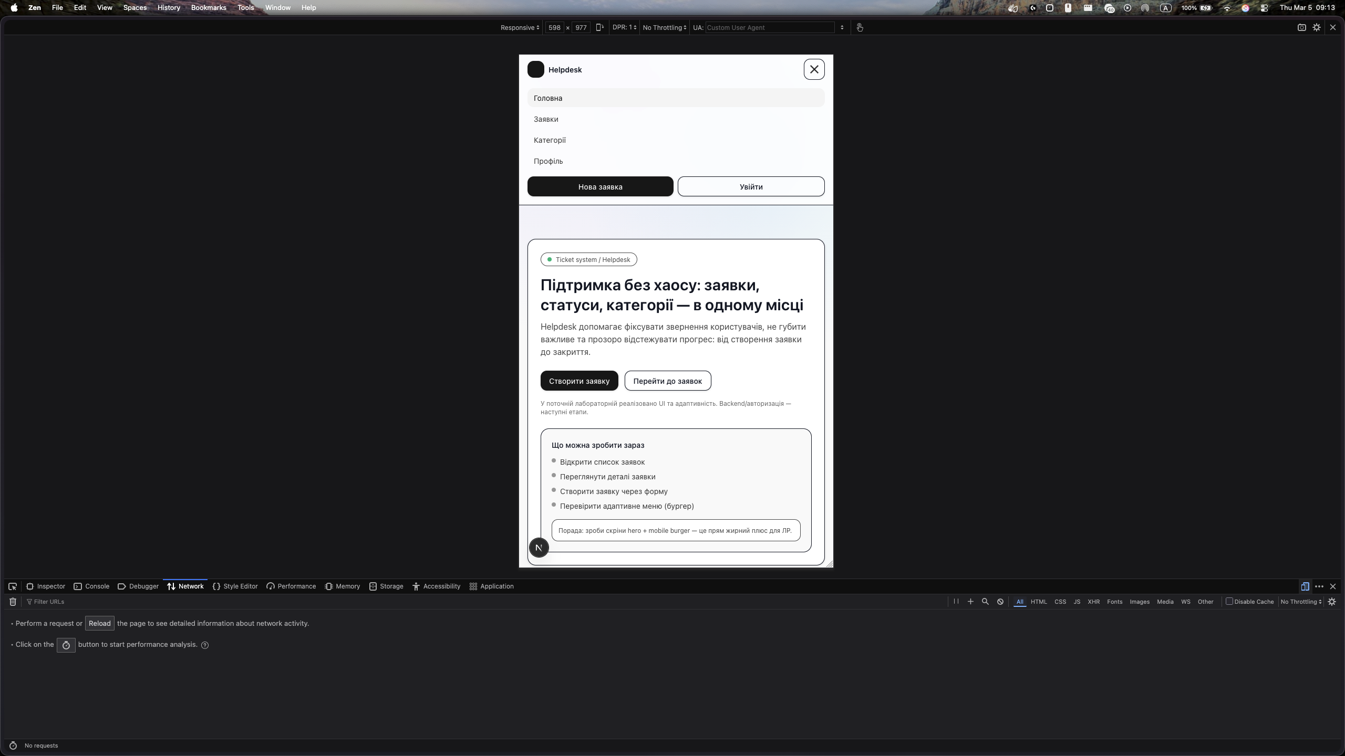Take a screenshot of the viewport
The image size is (1345, 756).
[x=1301, y=27]
